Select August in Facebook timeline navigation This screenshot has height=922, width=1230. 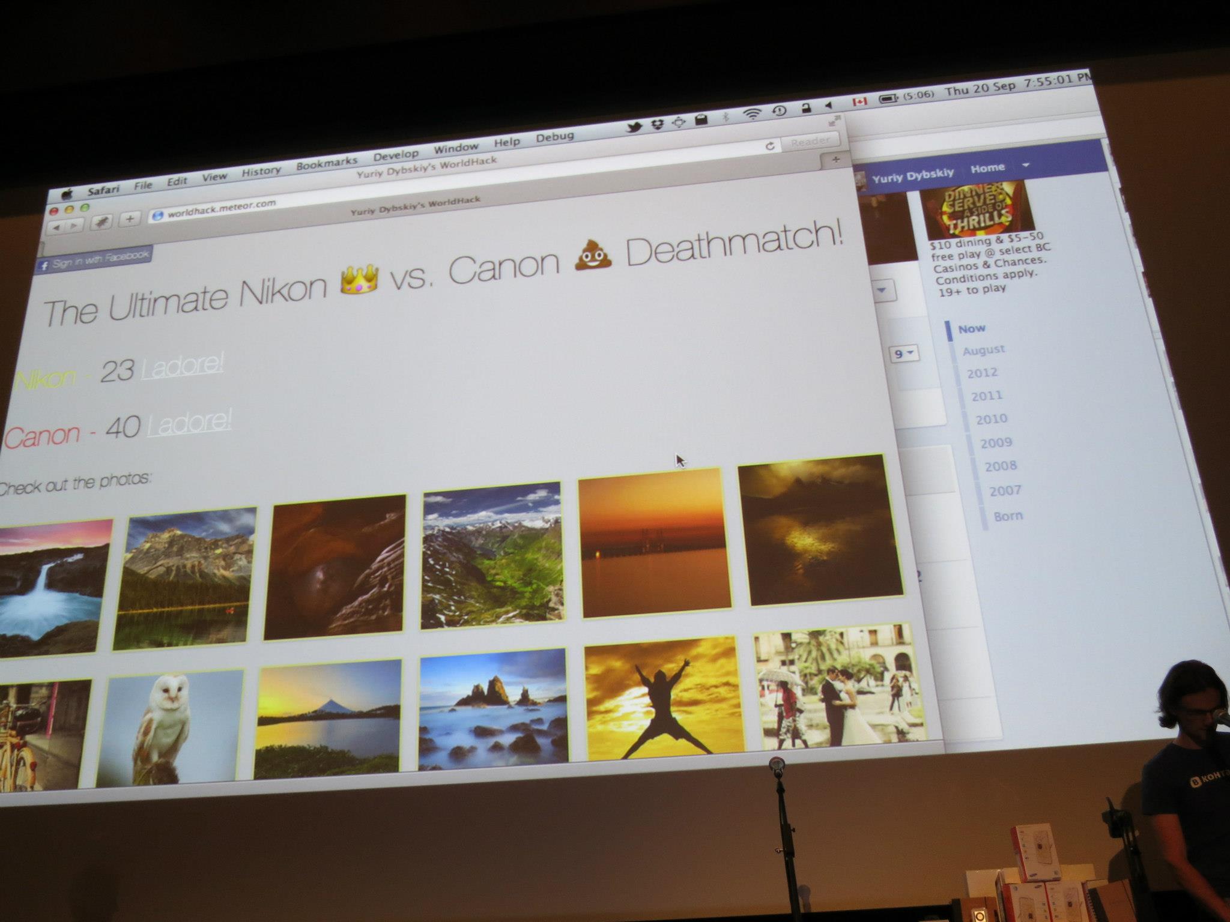click(983, 350)
